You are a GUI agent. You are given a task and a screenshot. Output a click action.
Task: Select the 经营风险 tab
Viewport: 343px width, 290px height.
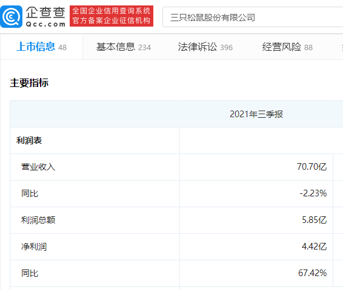click(287, 47)
